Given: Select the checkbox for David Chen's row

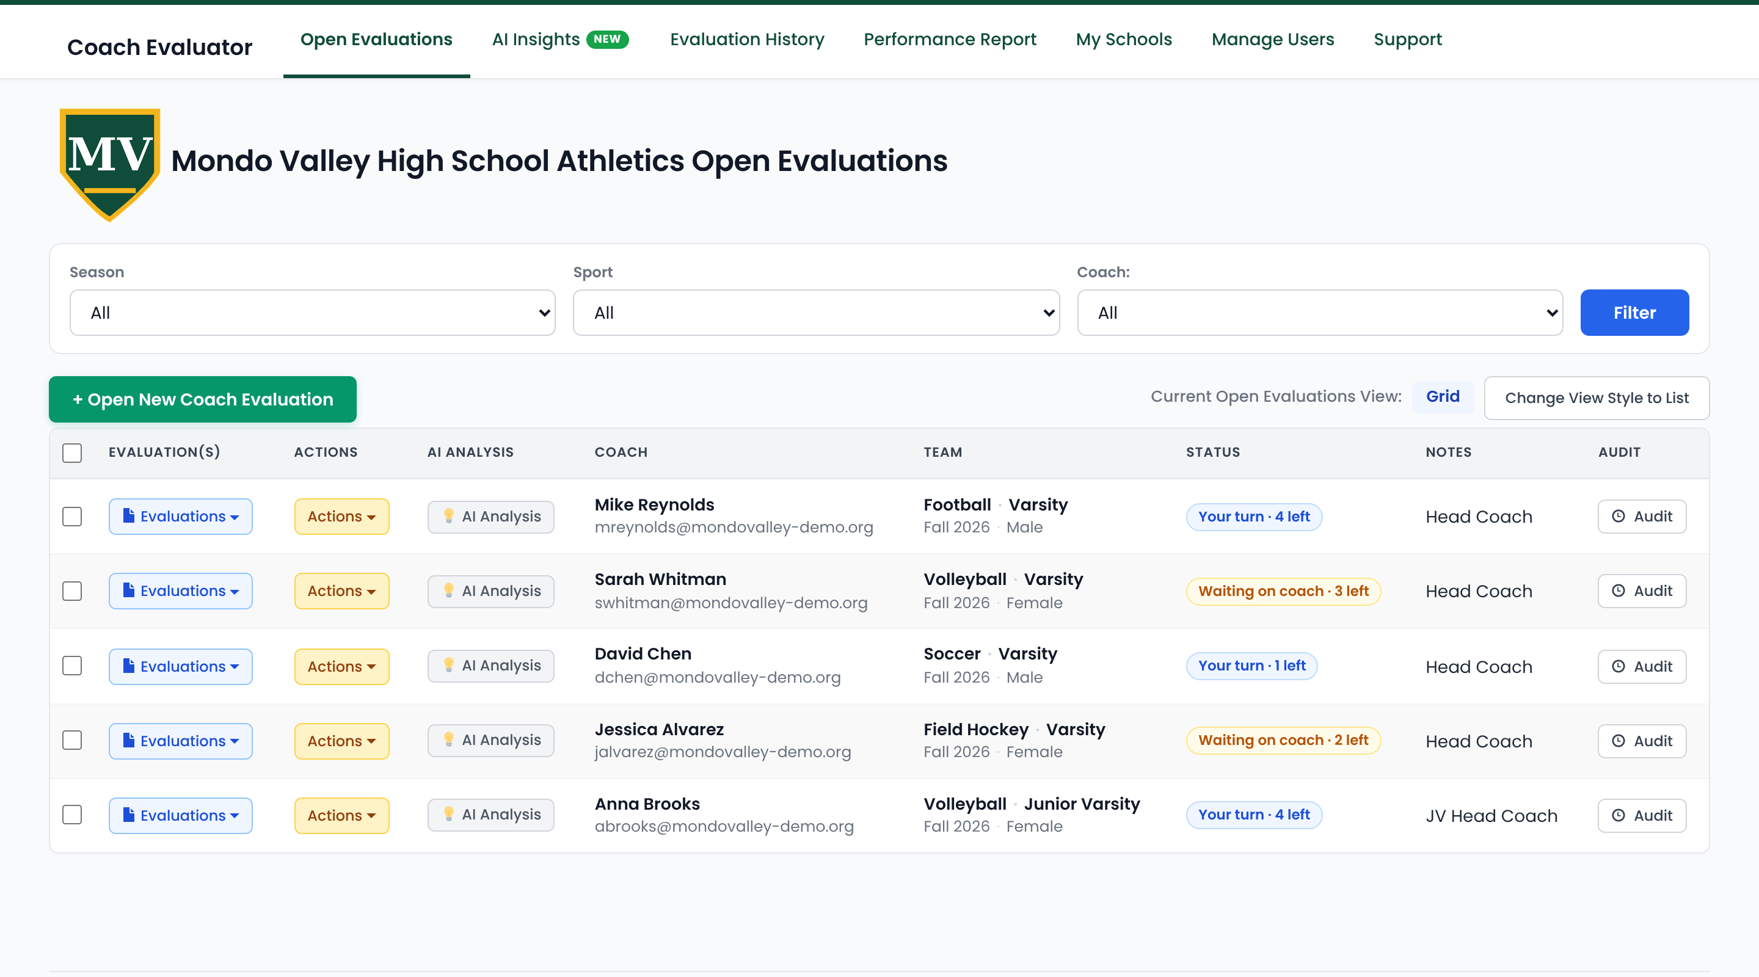Looking at the screenshot, I should click(x=71, y=666).
